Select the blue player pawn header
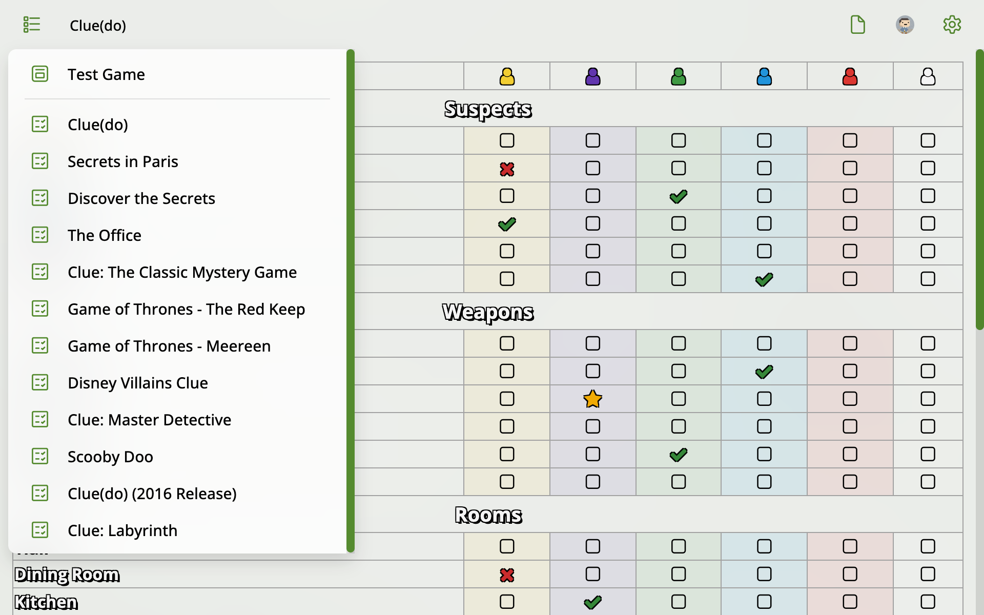 [764, 76]
